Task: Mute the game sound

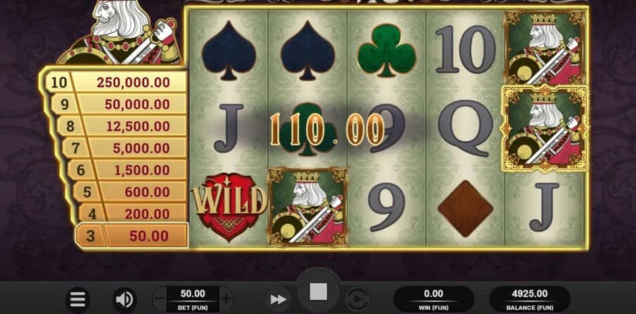Action: click(x=124, y=300)
